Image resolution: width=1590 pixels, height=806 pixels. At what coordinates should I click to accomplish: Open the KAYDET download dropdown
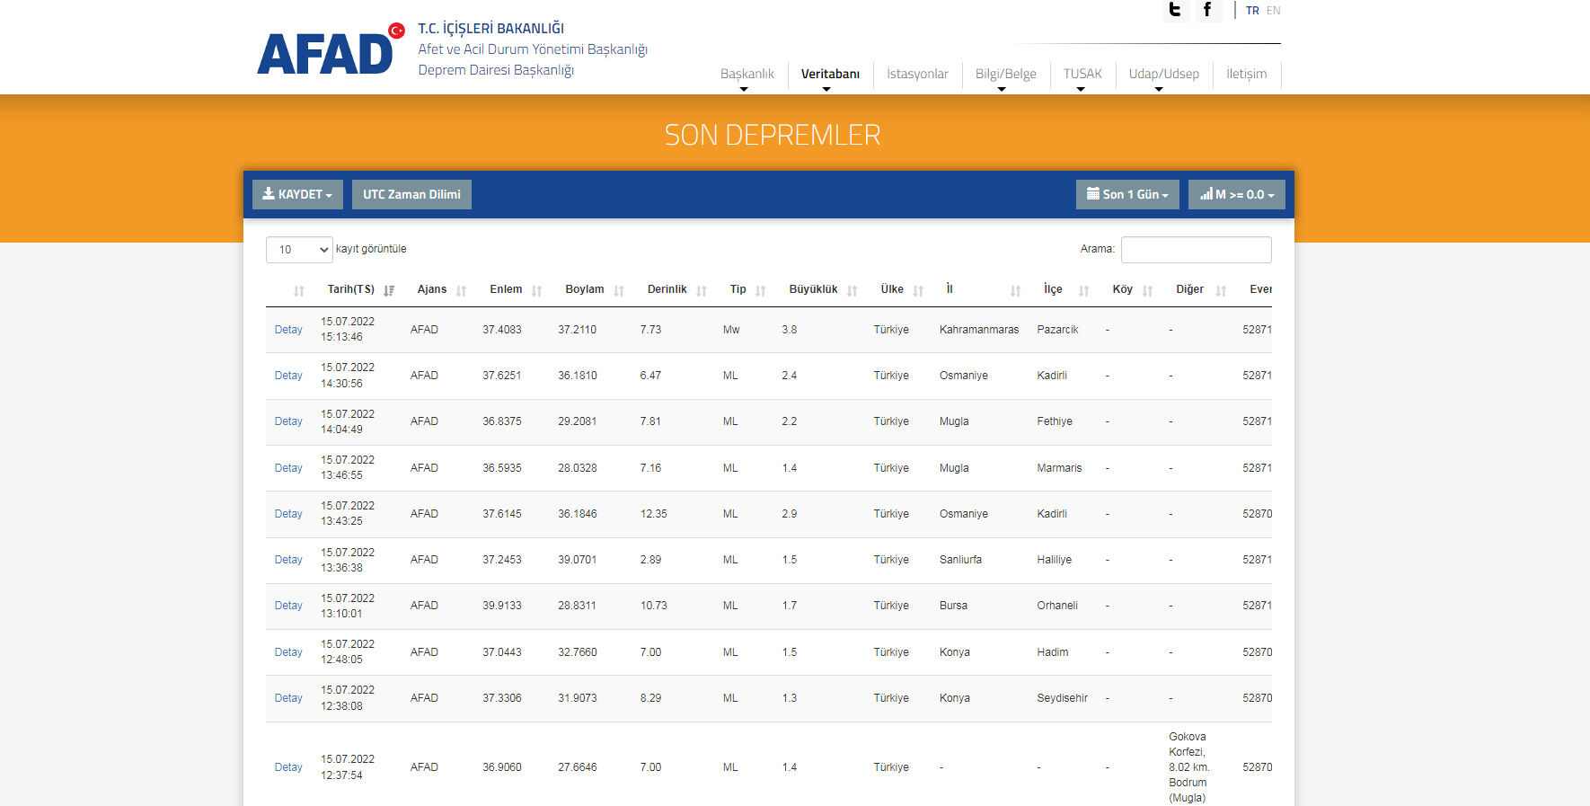tap(297, 194)
